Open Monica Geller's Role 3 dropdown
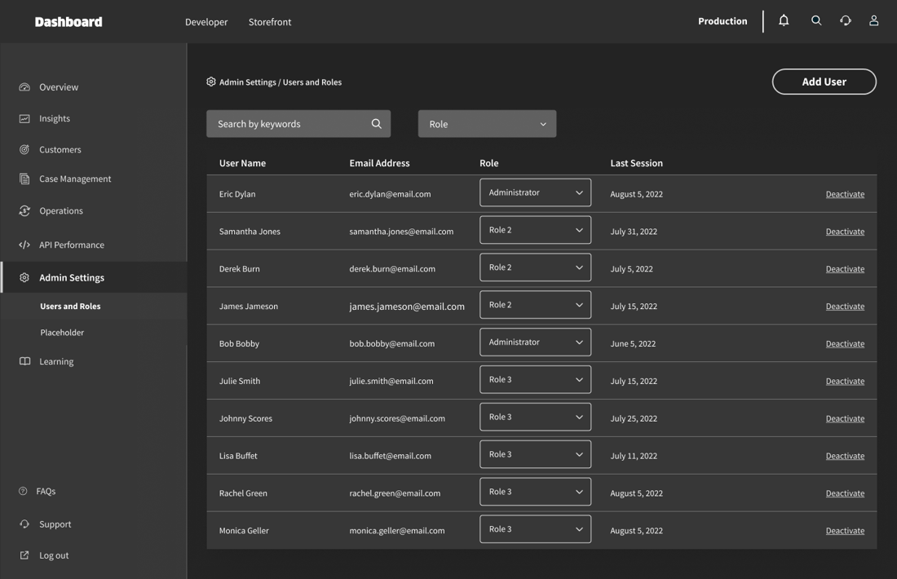 [535, 528]
